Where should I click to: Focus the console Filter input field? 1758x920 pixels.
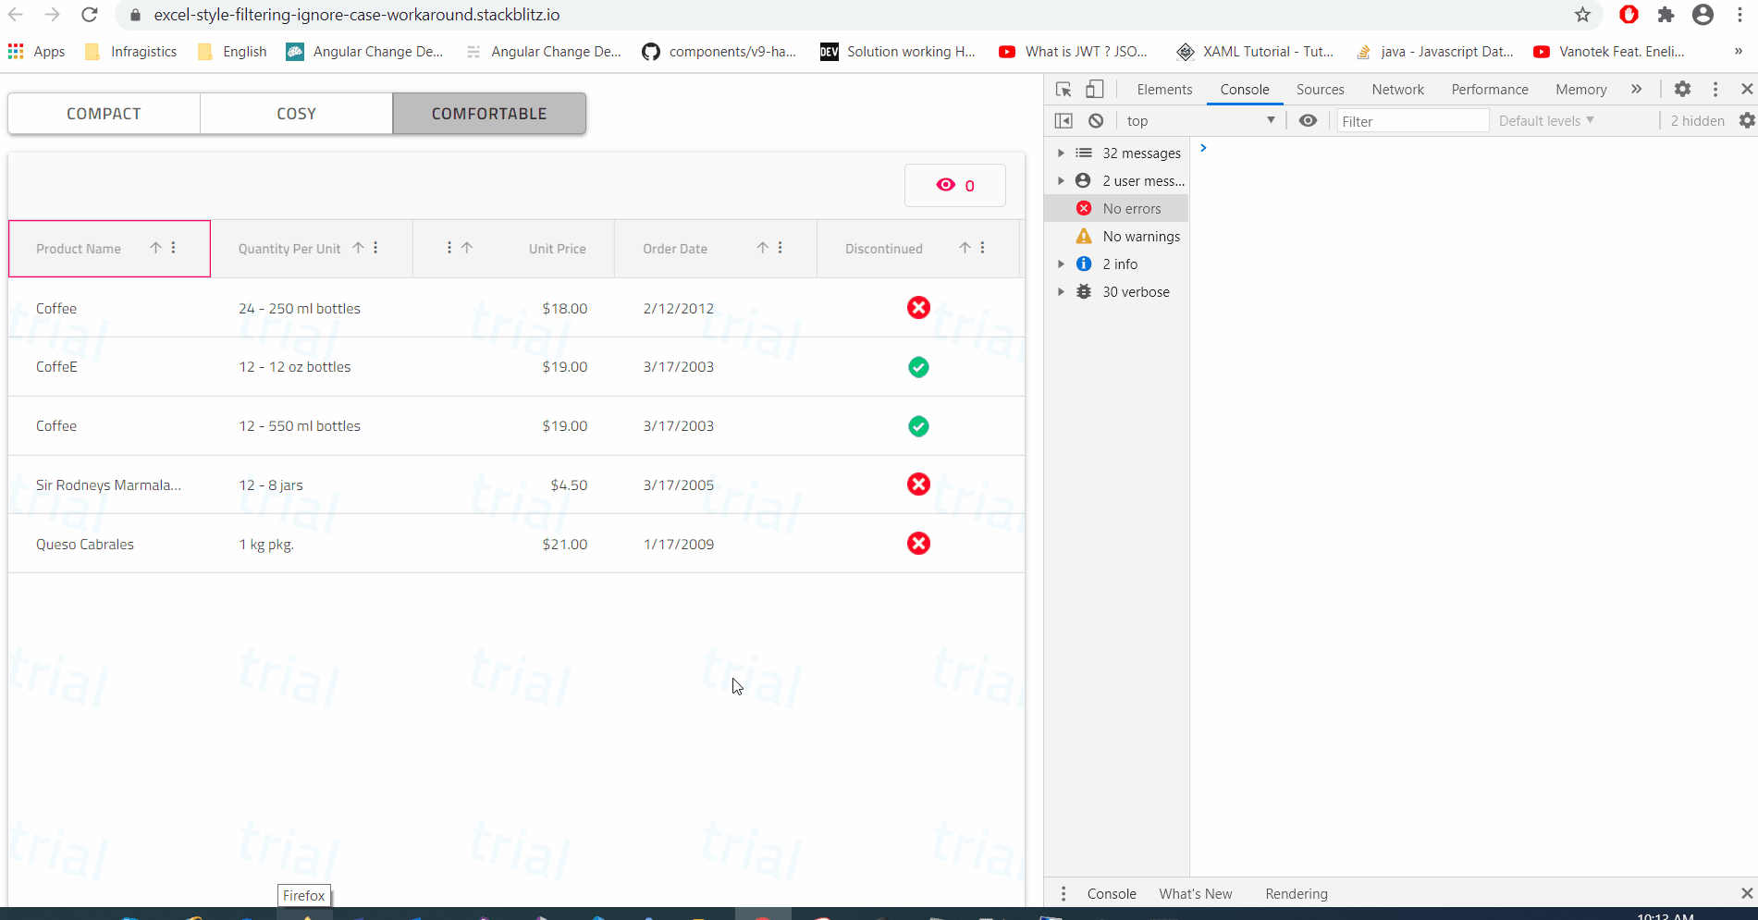(1413, 121)
